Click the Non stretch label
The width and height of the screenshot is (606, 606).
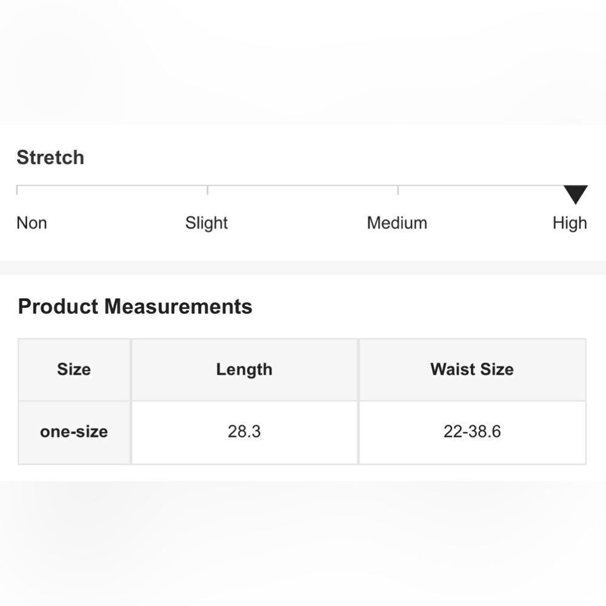tap(32, 223)
